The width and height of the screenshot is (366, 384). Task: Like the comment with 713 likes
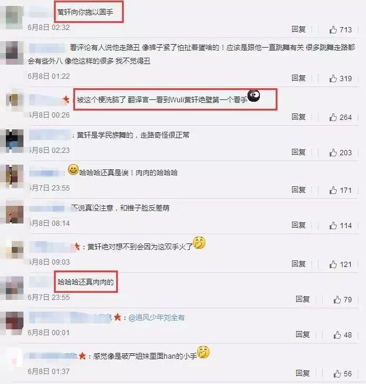(x=333, y=29)
